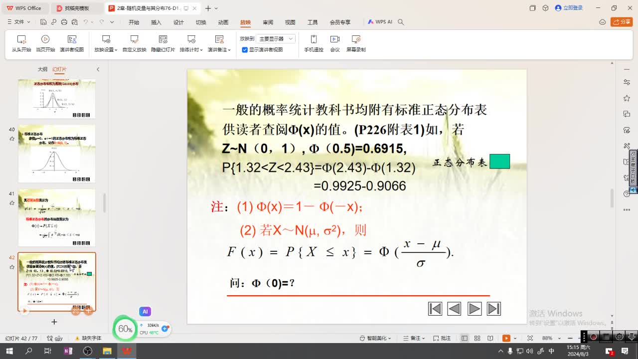Click the print icon in quick toolbar
This screenshot has height=359, width=638.
pyautogui.click(x=64, y=22)
